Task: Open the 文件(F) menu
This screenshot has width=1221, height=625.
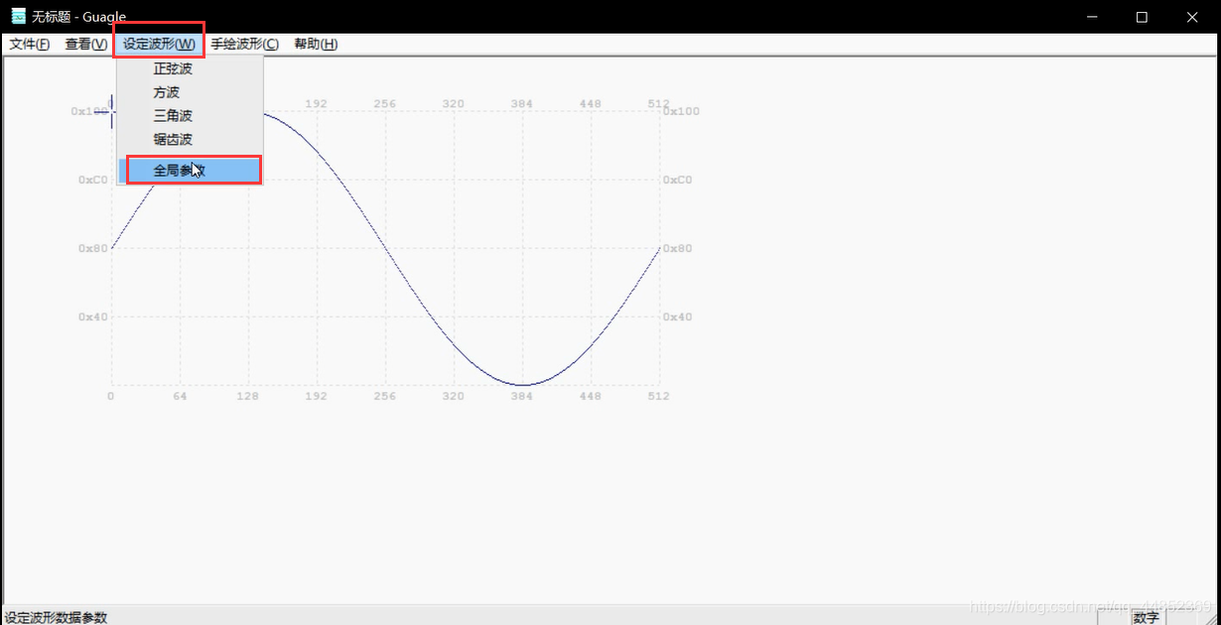Action: coord(30,45)
